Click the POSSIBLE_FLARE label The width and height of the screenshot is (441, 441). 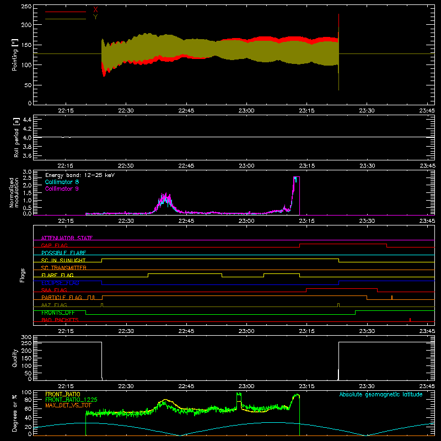63,253
